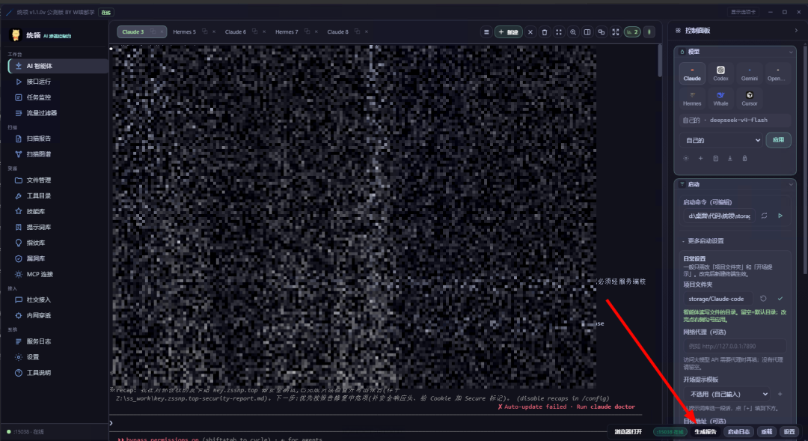Image resolution: width=808 pixels, height=441 pixels.
Task: Click the download icon under the model dropdown
Action: (x=729, y=159)
